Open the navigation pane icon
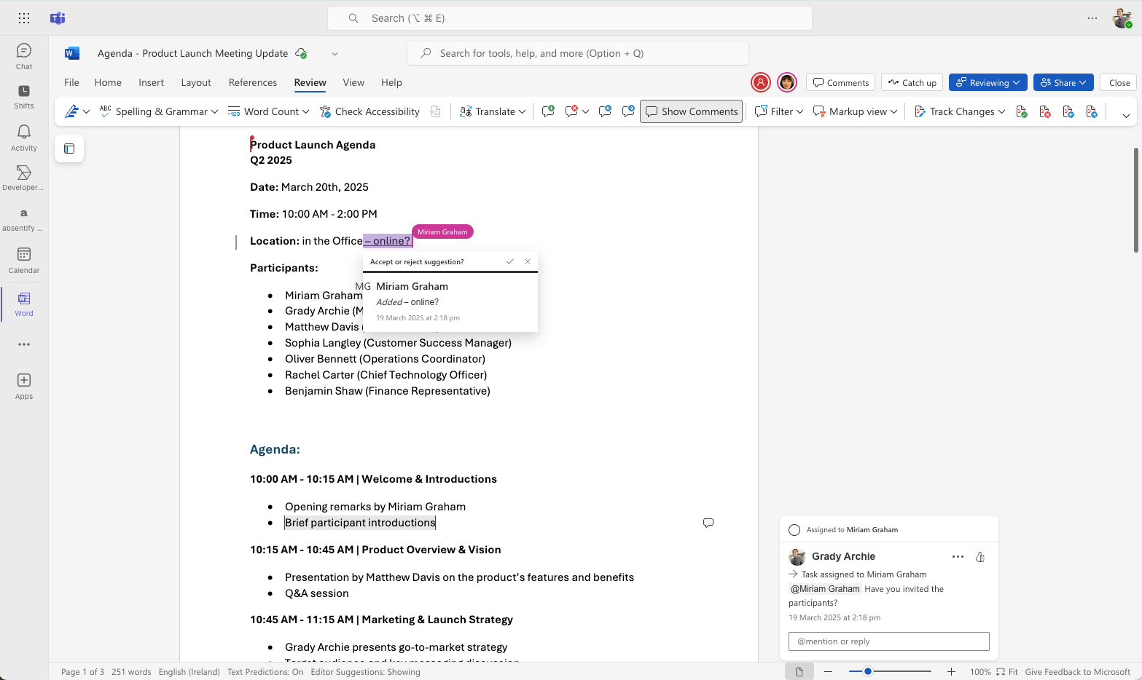This screenshot has height=680, width=1142. point(69,149)
